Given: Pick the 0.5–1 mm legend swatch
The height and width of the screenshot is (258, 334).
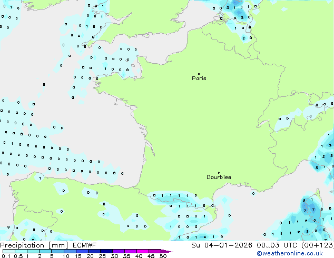Looking at the screenshot, I should pyautogui.click(x=21, y=251).
